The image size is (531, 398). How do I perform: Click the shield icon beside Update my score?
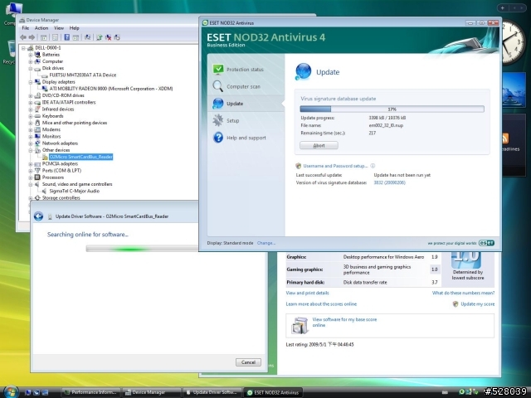[455, 304]
